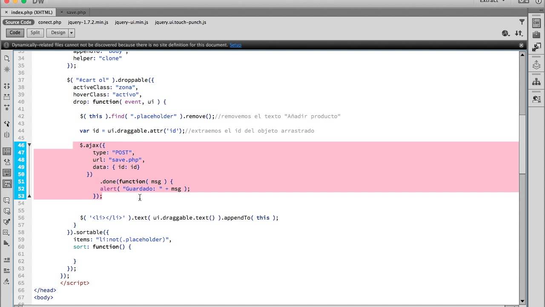This screenshot has width=545, height=307.
Task: Switch to index.php (XHTML) document tab
Action: [x=32, y=12]
